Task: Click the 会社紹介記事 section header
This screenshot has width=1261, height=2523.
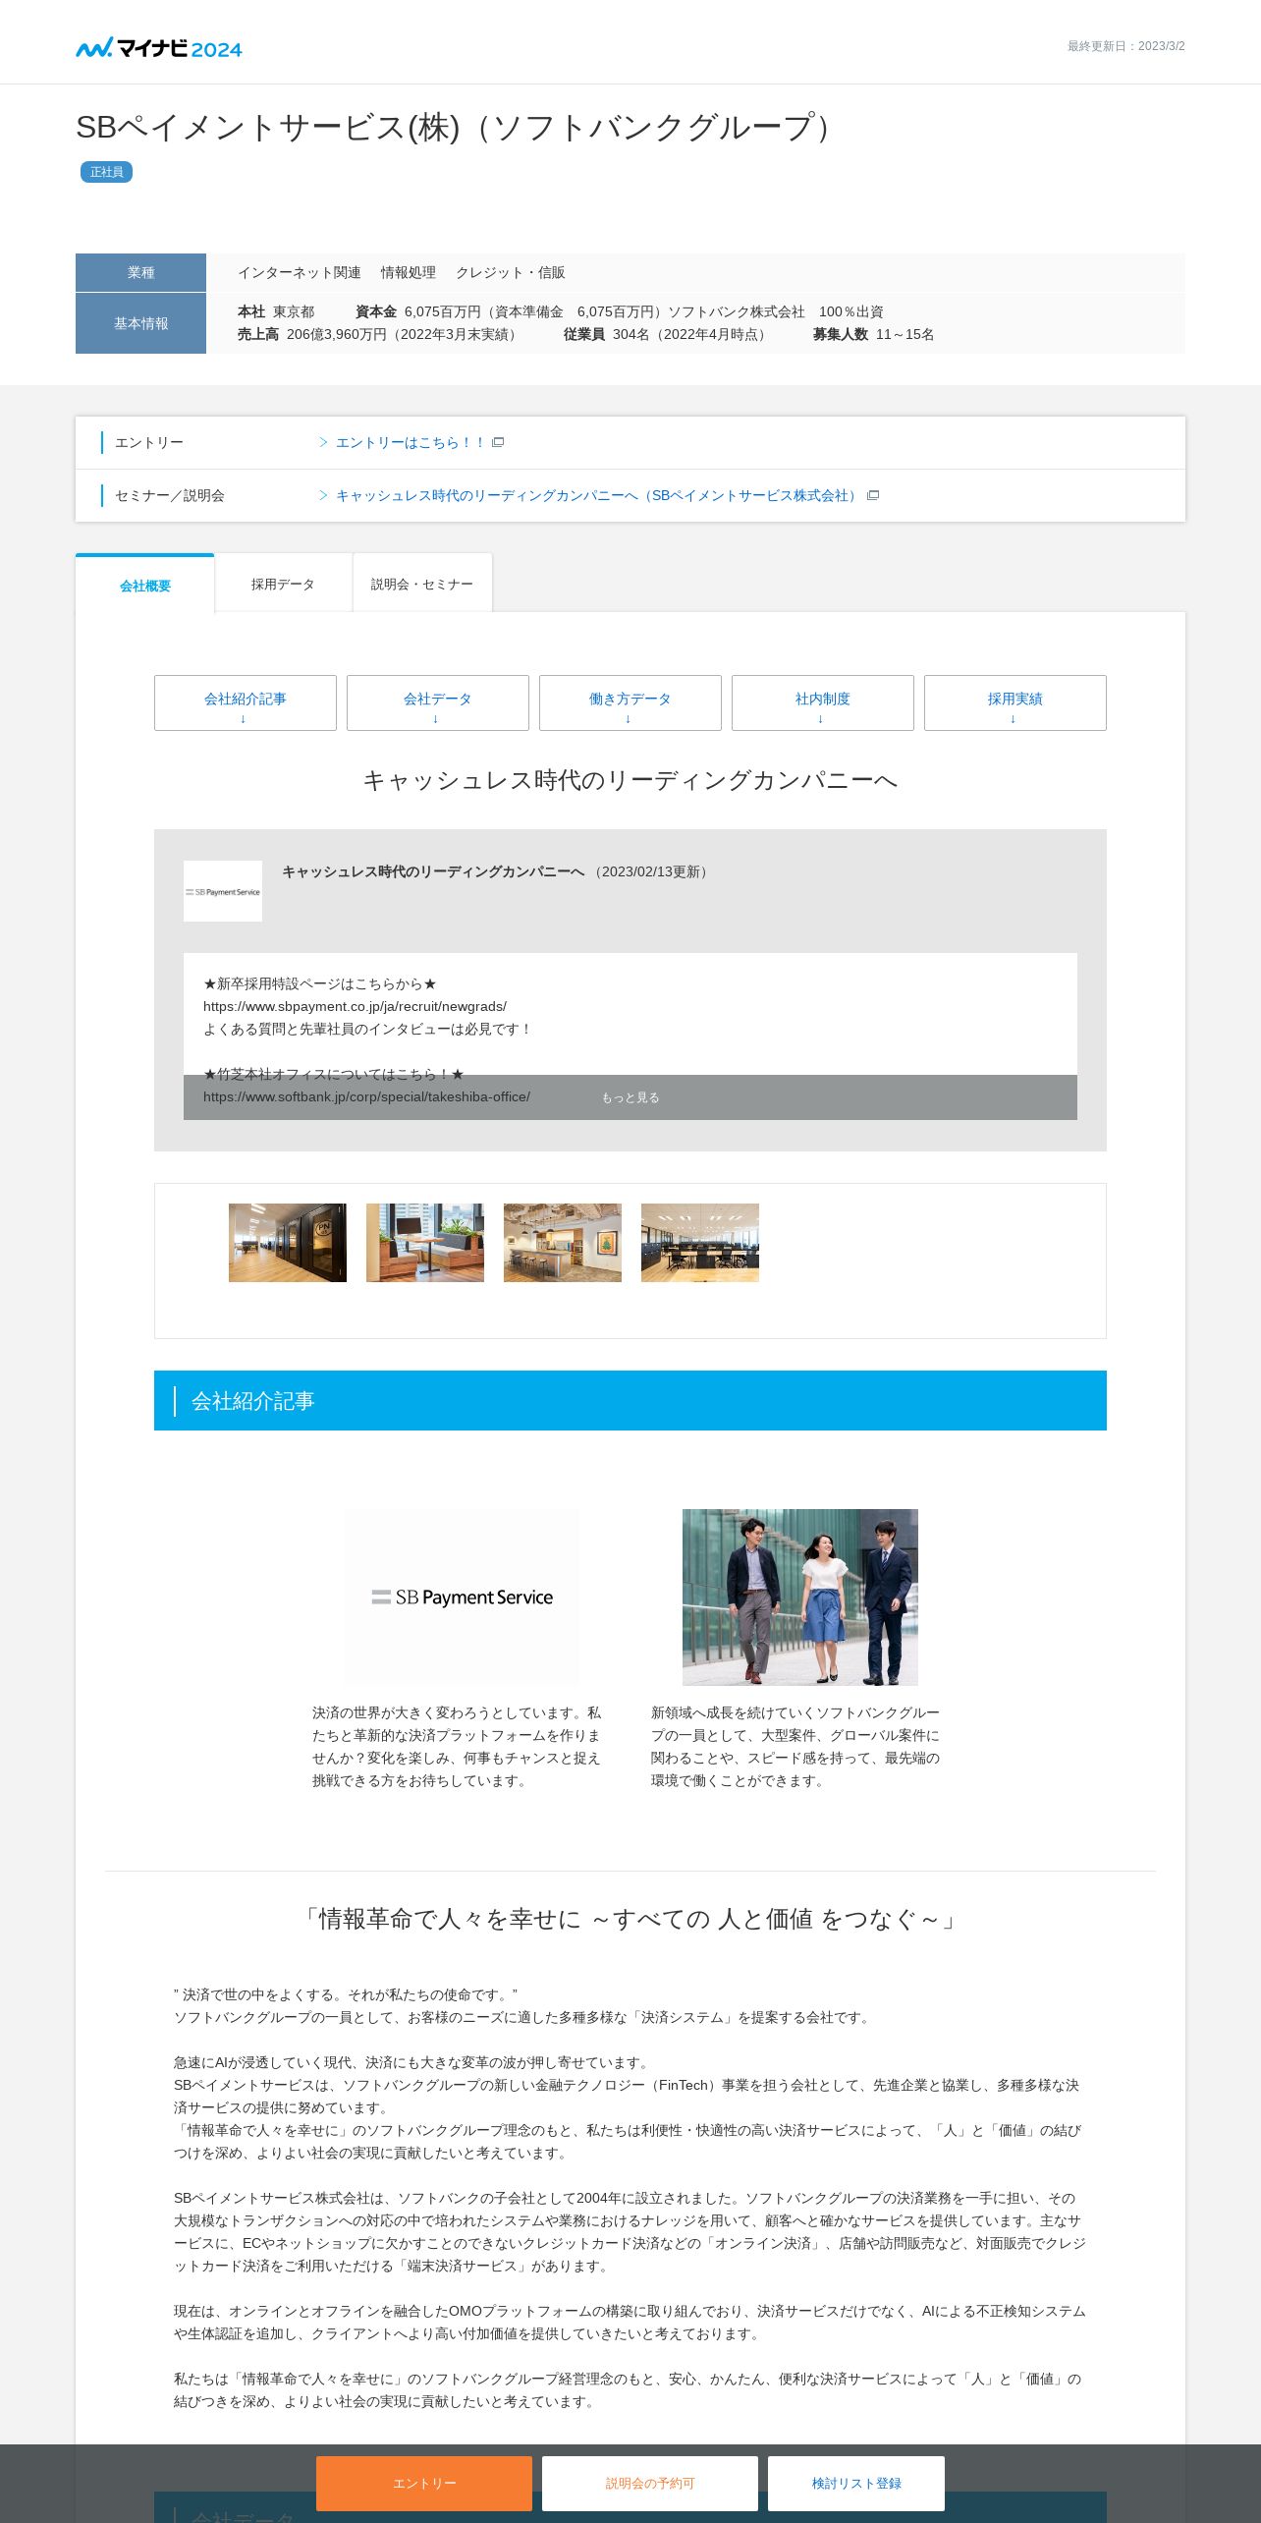Action: (x=630, y=1400)
